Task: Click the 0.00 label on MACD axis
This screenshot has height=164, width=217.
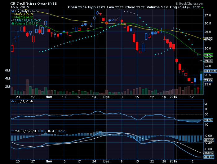Action: 209,136
